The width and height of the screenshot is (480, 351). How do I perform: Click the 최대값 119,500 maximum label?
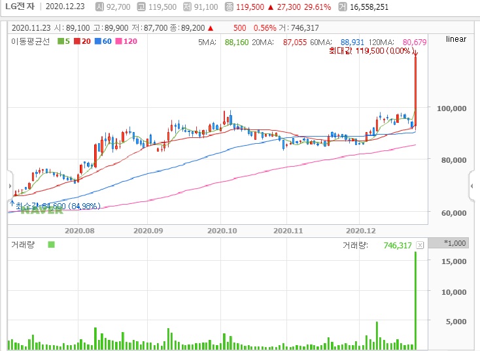coord(371,50)
